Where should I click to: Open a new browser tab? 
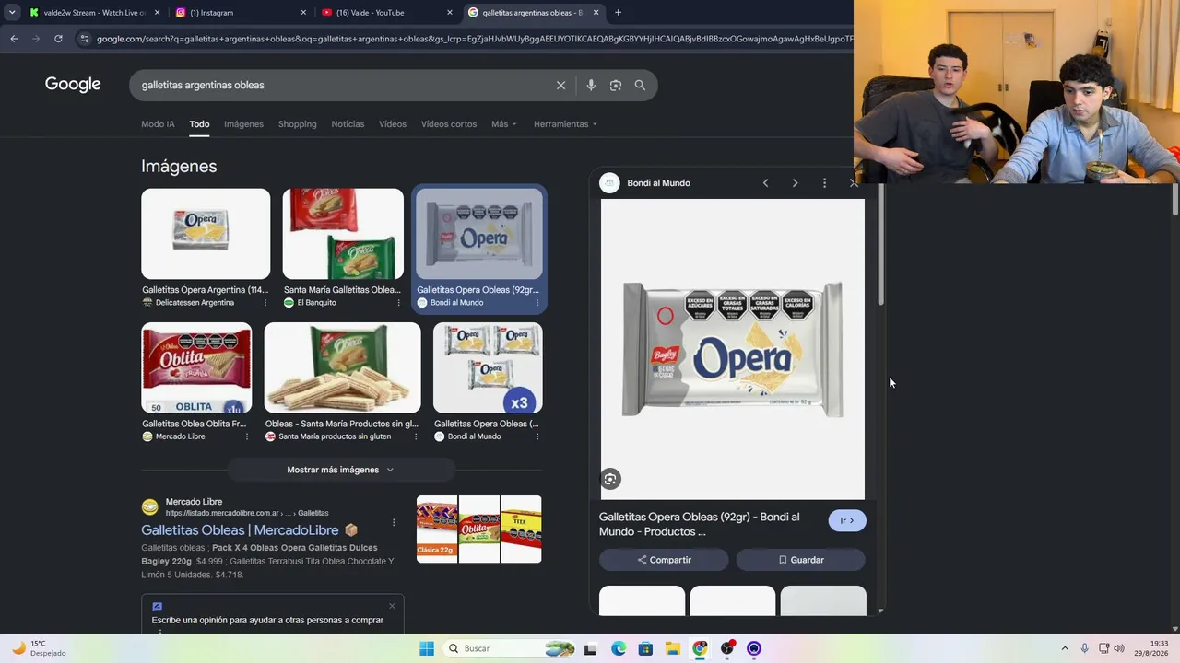click(618, 13)
